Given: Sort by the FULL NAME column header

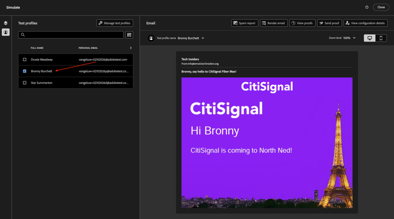Looking at the screenshot, I should click(x=37, y=48).
